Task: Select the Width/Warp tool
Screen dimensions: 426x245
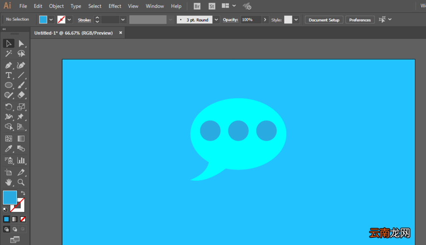Action: coord(9,117)
